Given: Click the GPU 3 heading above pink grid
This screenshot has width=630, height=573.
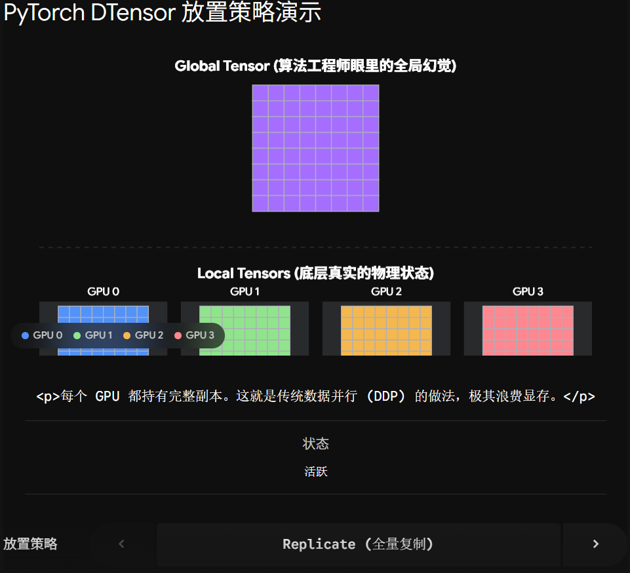Looking at the screenshot, I should [528, 291].
